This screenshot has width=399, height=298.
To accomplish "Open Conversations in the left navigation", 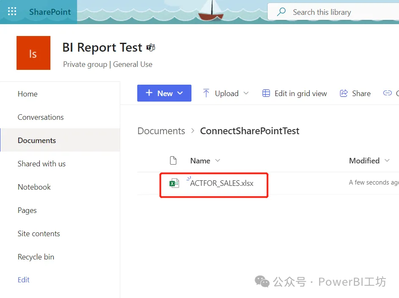I will pyautogui.click(x=41, y=117).
